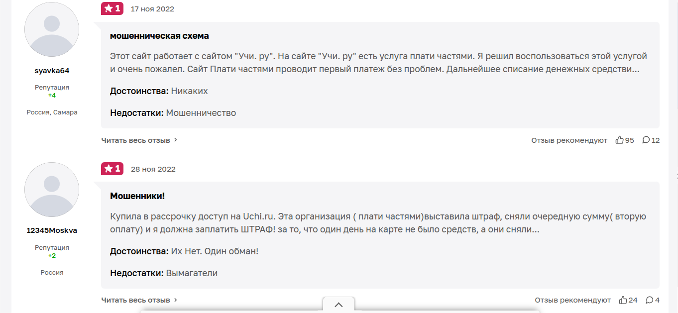
Task: Click the red 1-star badge on 'мошенническая схема' review
Action: coord(112,8)
